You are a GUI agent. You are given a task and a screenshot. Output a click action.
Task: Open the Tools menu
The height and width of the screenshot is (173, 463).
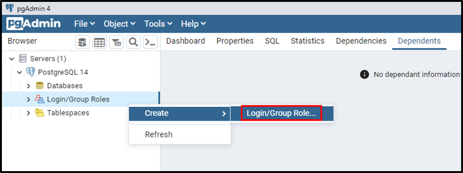[x=158, y=24]
